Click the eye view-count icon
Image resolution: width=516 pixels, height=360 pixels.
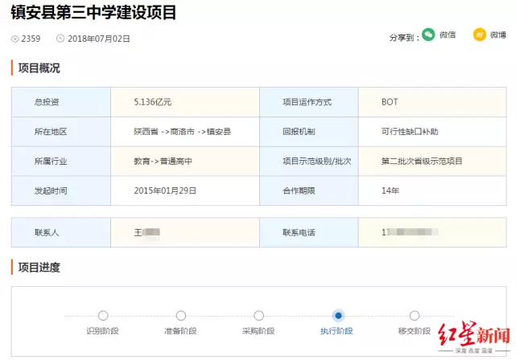pyautogui.click(x=15, y=39)
